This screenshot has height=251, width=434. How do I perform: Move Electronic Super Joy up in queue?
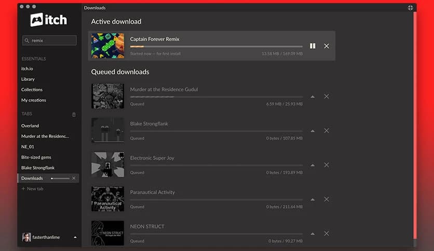pyautogui.click(x=313, y=165)
